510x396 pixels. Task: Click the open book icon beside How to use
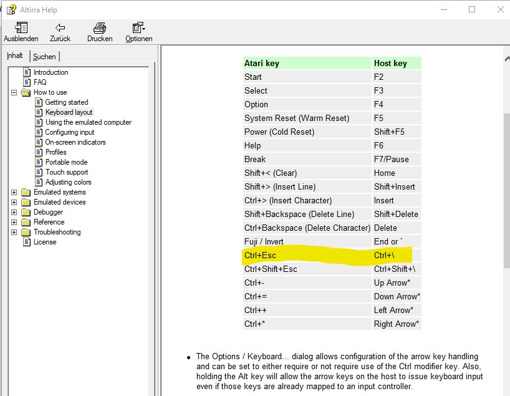pyautogui.click(x=26, y=92)
